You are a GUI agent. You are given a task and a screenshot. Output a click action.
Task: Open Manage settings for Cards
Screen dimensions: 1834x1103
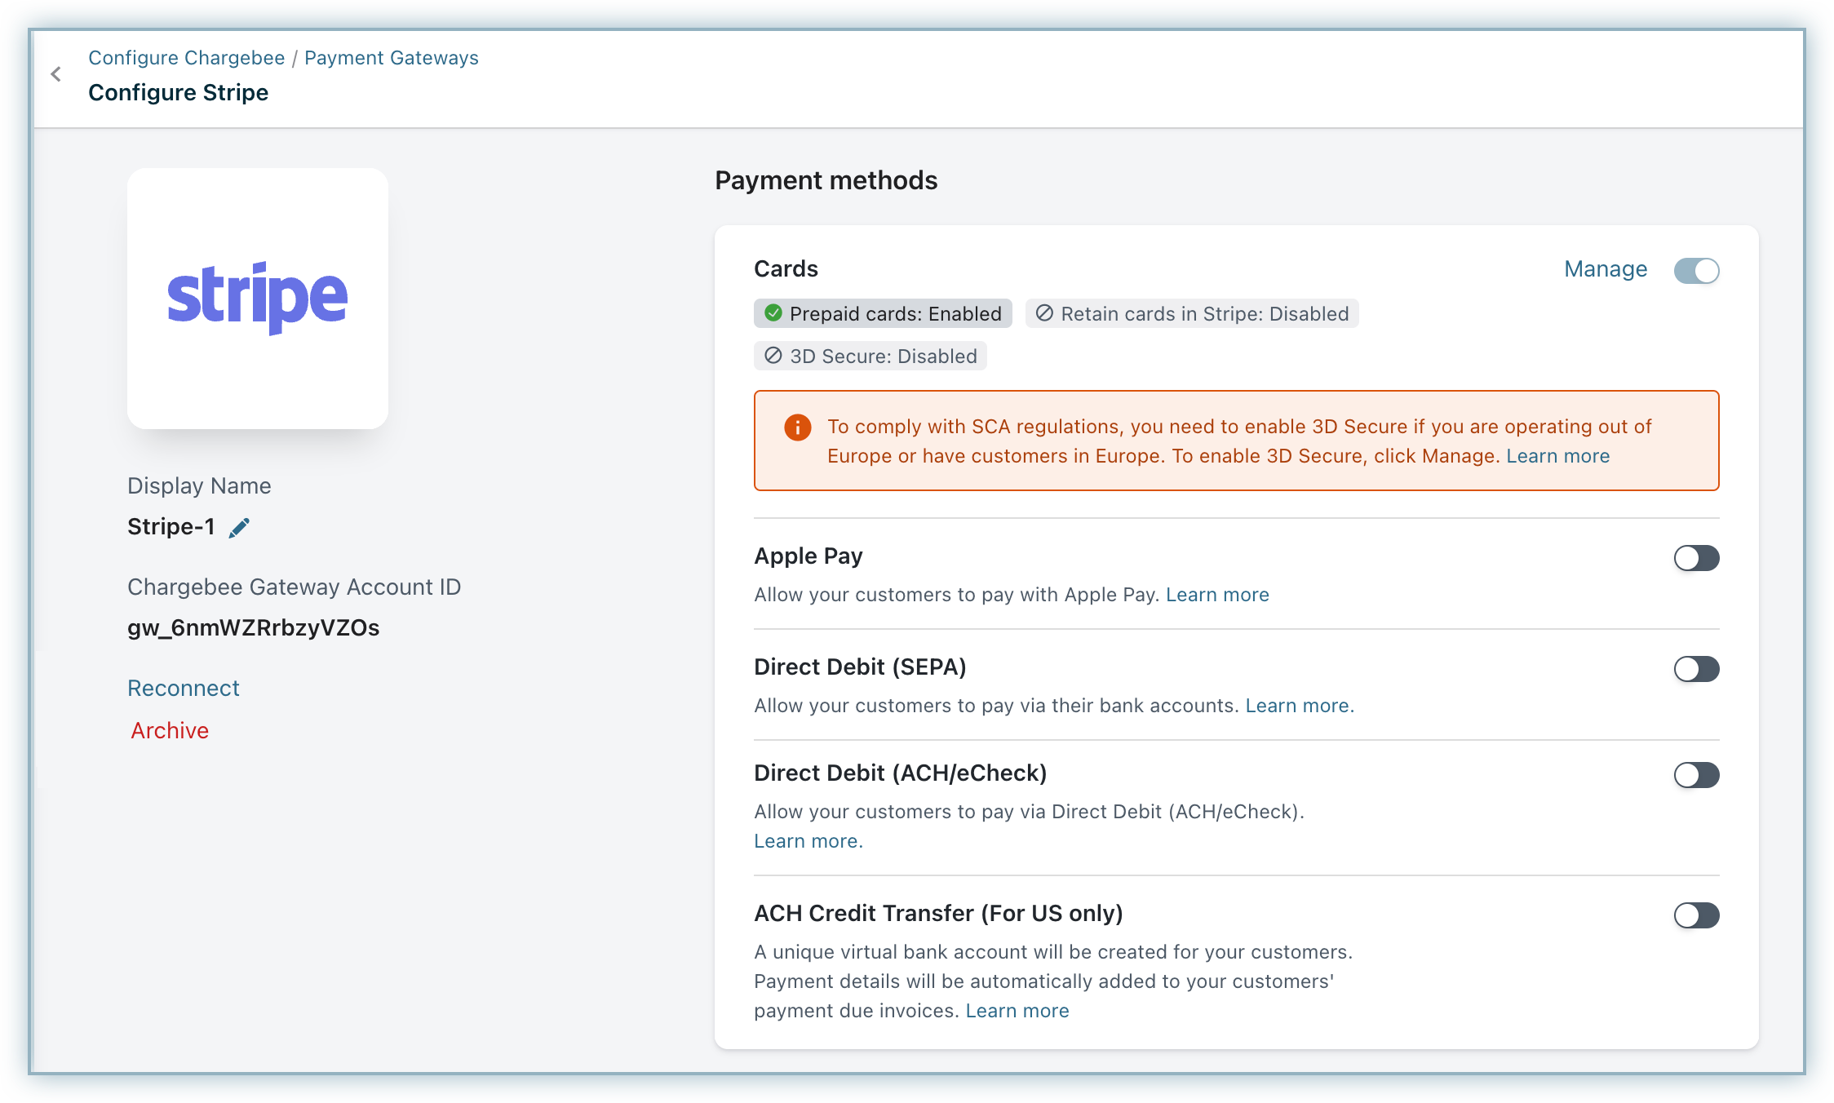(1605, 269)
